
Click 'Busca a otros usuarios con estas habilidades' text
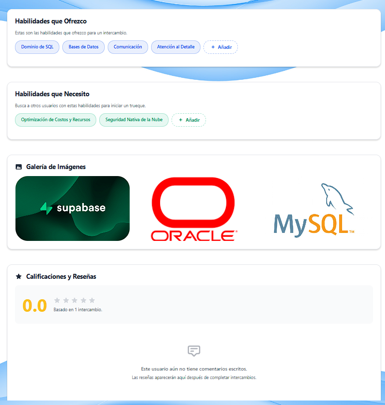coord(80,106)
